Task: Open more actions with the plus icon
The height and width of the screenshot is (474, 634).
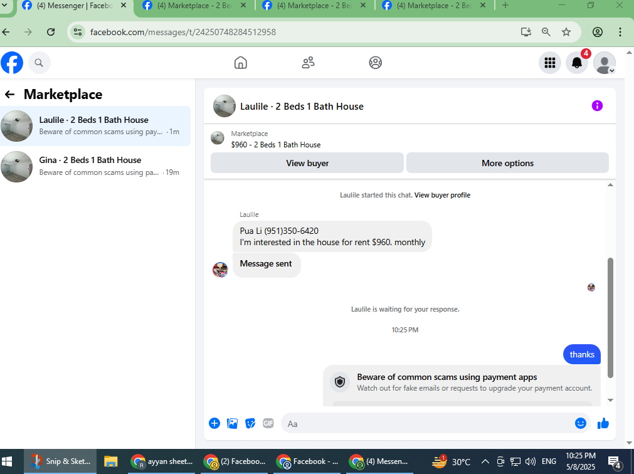Action: 214,423
